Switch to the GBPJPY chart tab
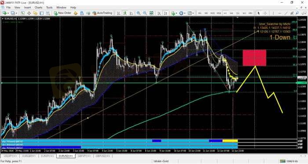 (84, 156)
